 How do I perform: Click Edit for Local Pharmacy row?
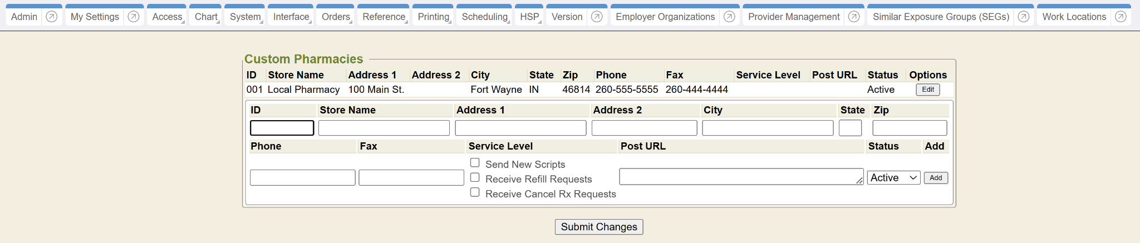pyautogui.click(x=927, y=90)
